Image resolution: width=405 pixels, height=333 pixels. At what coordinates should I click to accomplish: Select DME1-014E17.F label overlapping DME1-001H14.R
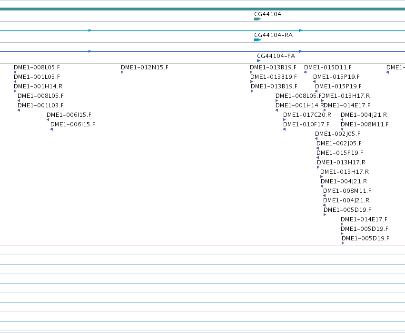347,105
